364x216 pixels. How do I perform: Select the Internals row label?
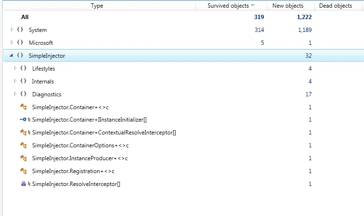click(43, 82)
